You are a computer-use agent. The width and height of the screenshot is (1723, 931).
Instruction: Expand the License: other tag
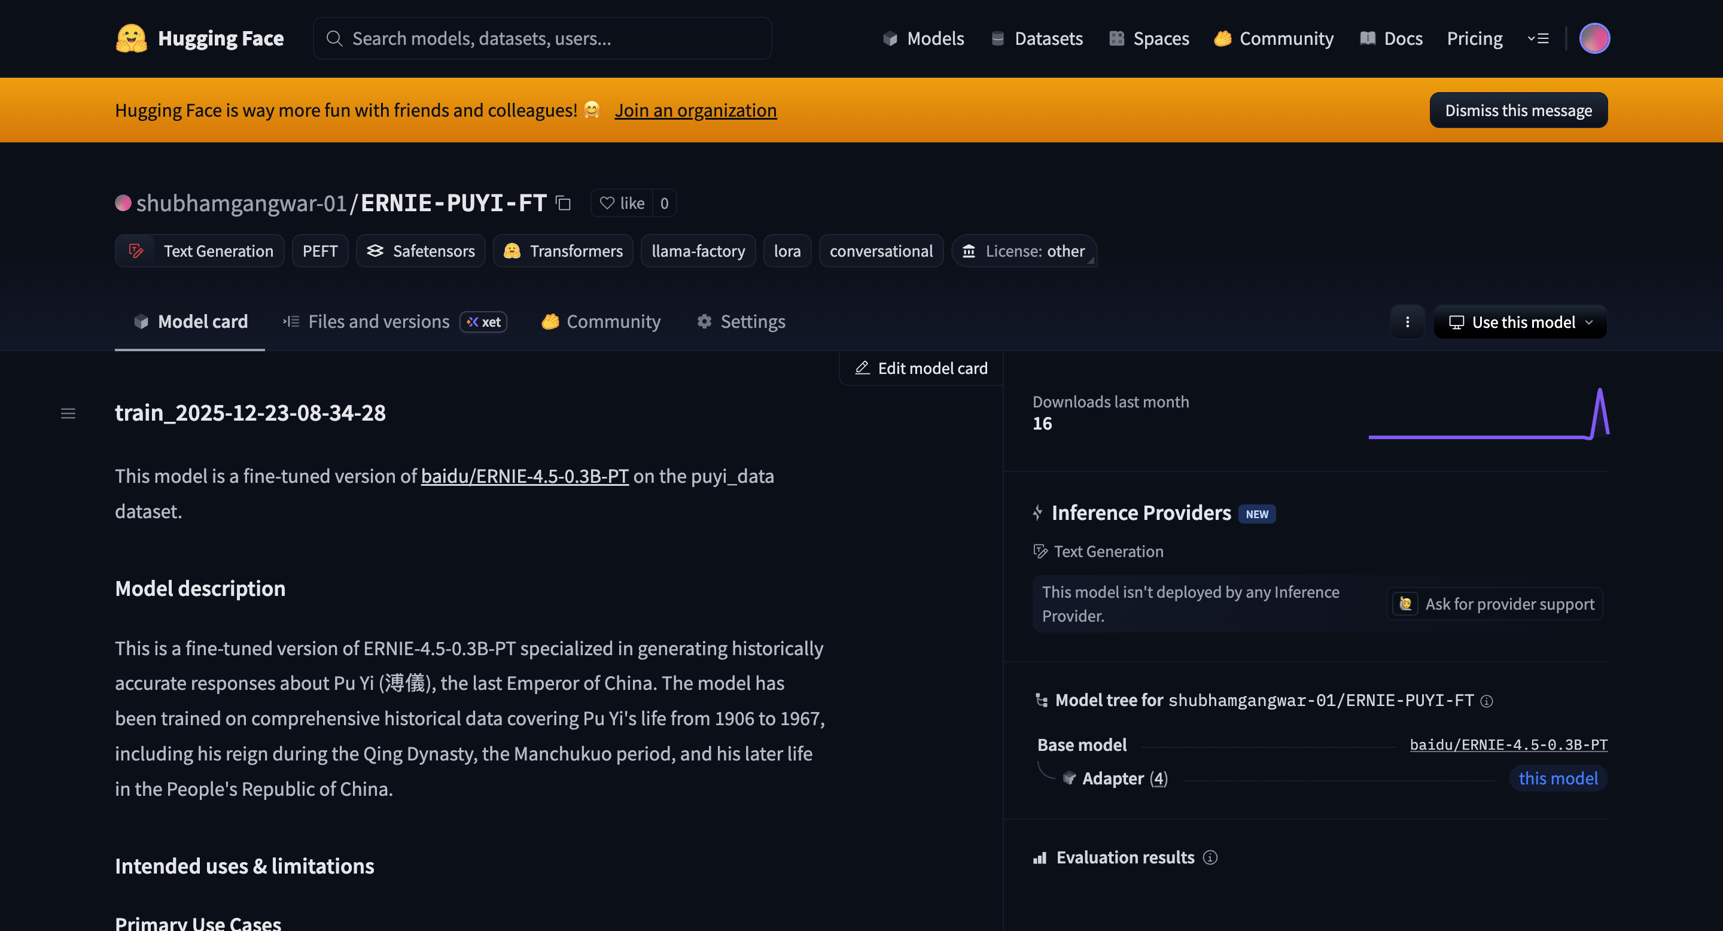[1024, 251]
